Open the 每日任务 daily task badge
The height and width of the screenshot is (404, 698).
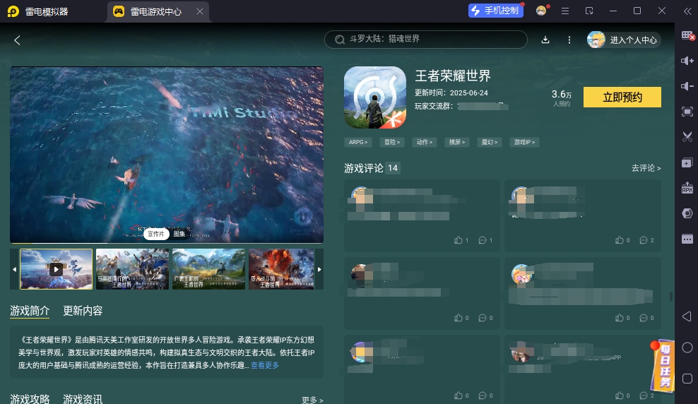663,366
